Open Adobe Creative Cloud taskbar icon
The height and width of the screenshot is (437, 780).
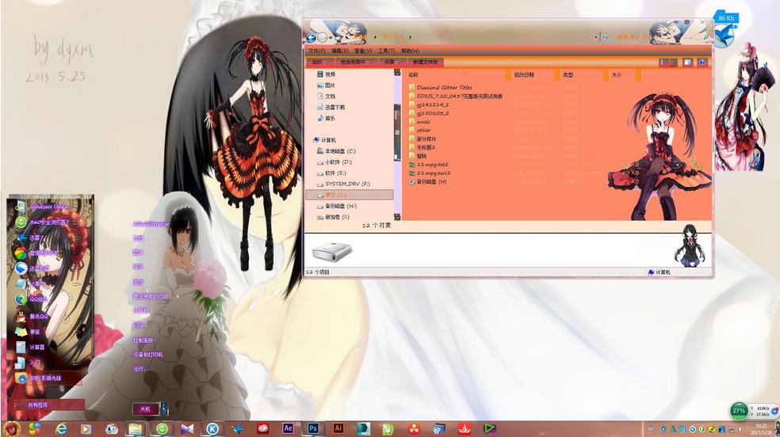pyautogui.click(x=262, y=428)
